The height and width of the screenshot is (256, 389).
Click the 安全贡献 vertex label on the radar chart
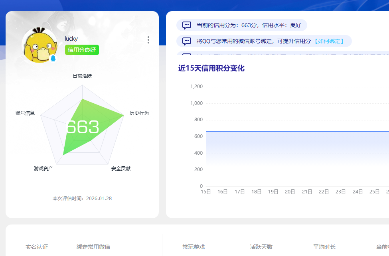click(121, 169)
